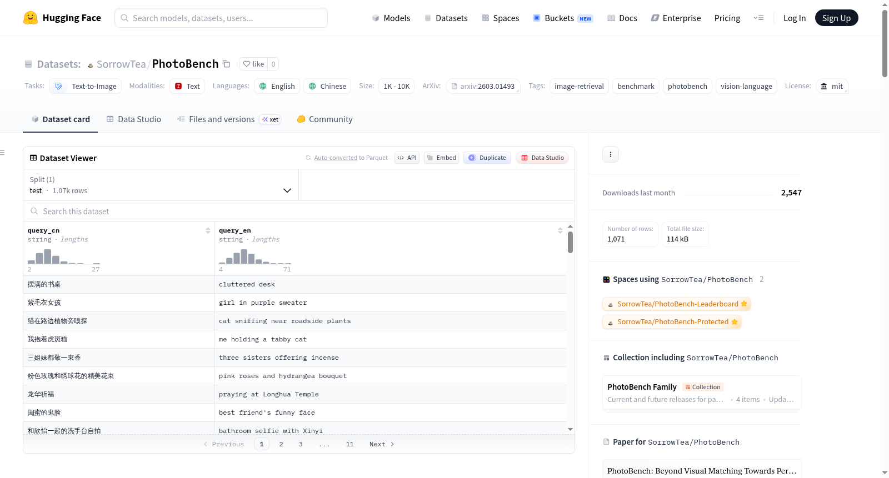Image resolution: width=889 pixels, height=478 pixels.
Task: Open the SorrowTea/PhotoBench-Leaderboard space
Action: pyautogui.click(x=677, y=304)
